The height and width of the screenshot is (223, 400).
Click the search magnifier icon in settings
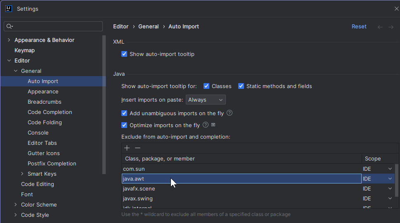point(9,26)
